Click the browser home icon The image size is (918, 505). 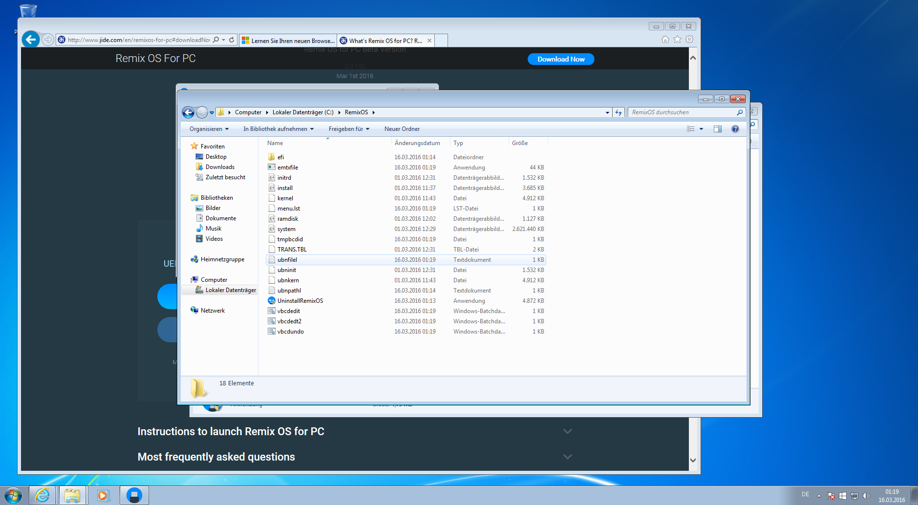pyautogui.click(x=665, y=40)
